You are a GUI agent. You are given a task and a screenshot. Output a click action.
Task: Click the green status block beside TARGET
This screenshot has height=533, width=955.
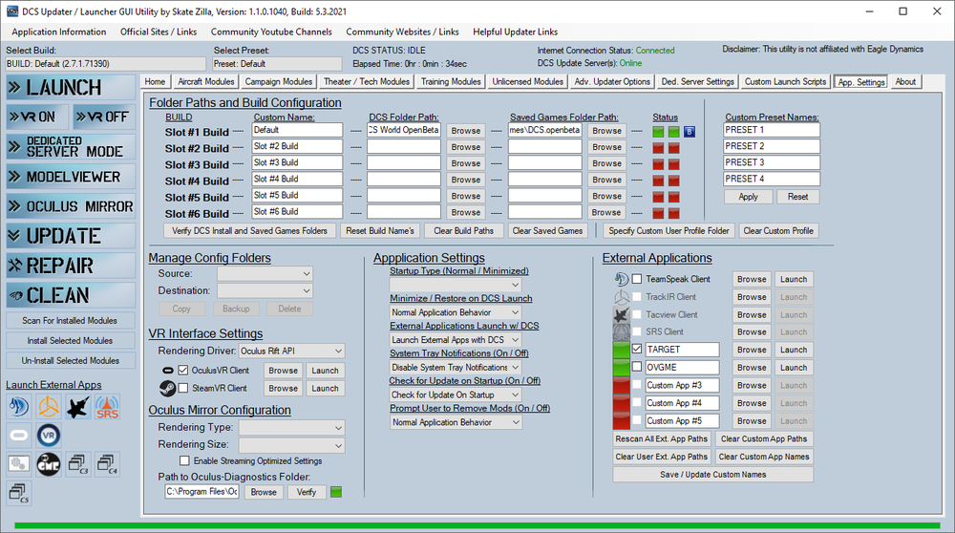pyautogui.click(x=622, y=349)
